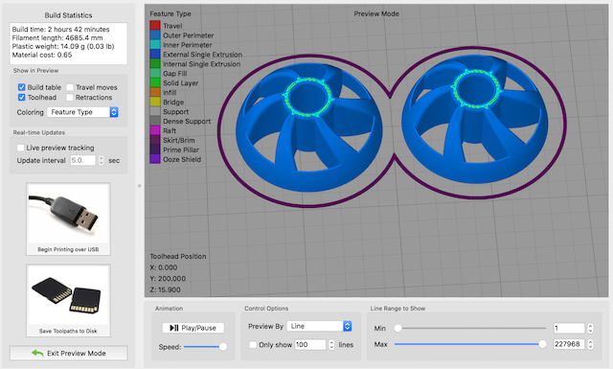
Task: Click the Y: 200.000 toolhead value
Action: 168,278
